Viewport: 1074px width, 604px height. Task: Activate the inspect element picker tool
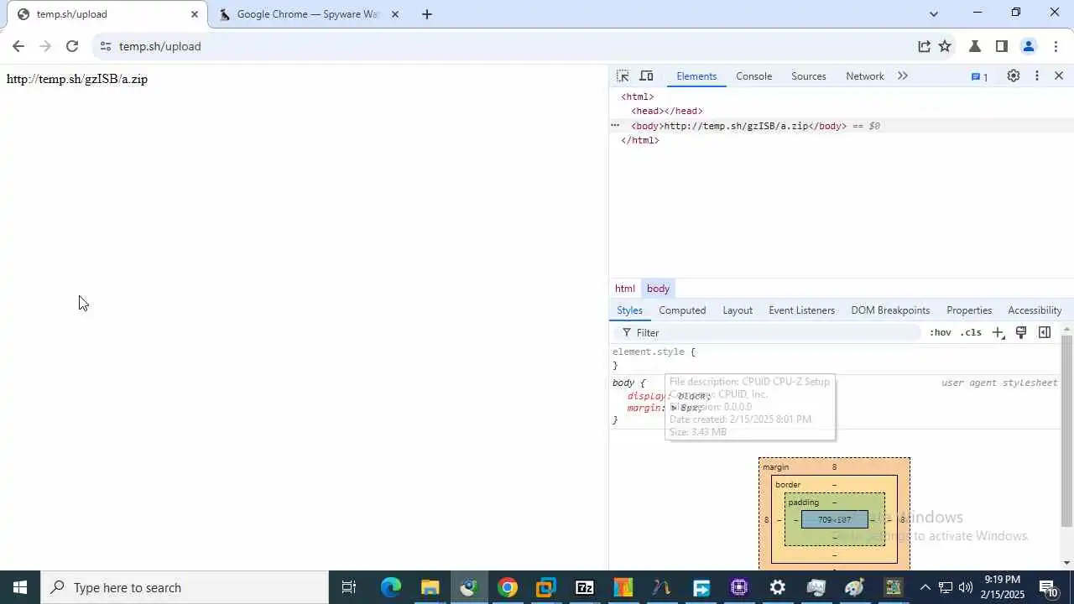tap(623, 75)
